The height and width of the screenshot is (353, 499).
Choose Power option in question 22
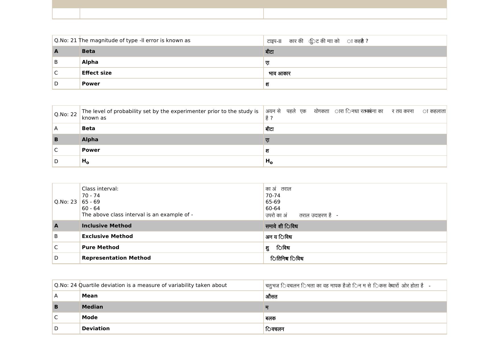tap(91, 150)
